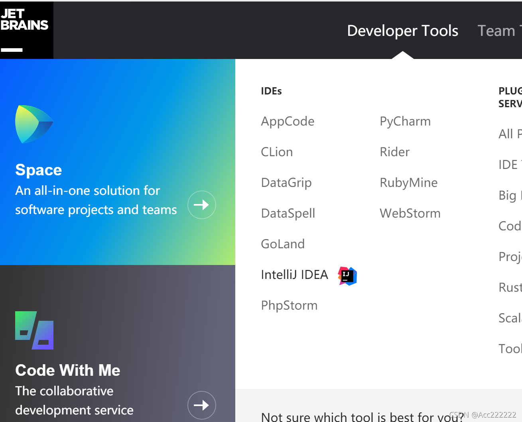Open the CLion link
The image size is (522, 422).
click(277, 152)
